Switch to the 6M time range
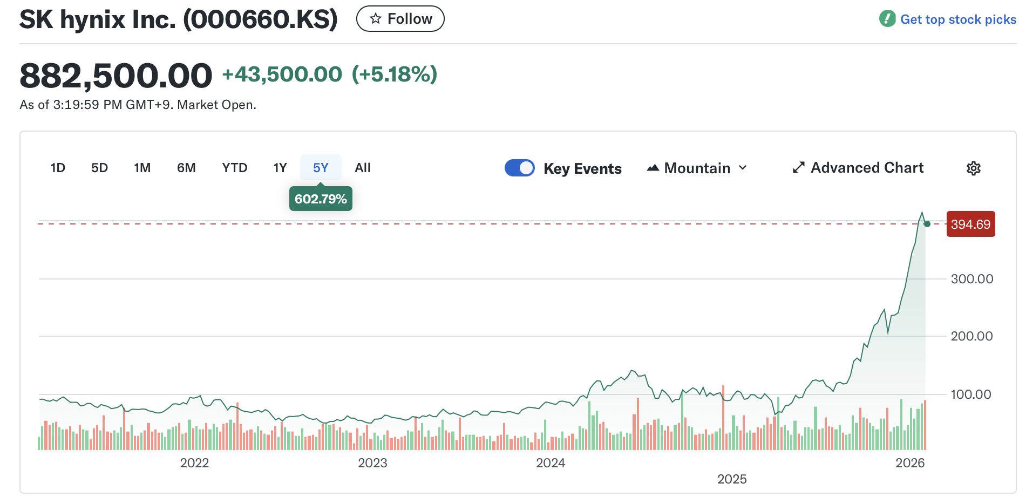This screenshot has width=1019, height=504. (186, 168)
